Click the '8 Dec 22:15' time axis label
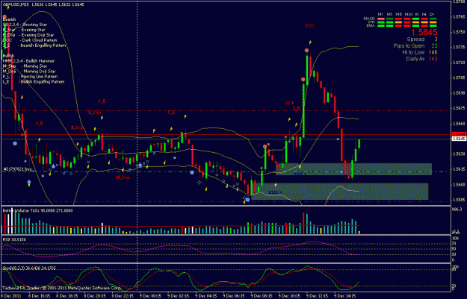467x299 pixels. click(x=123, y=296)
